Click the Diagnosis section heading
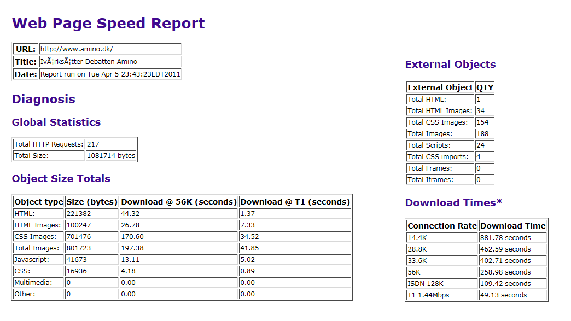 tap(44, 99)
